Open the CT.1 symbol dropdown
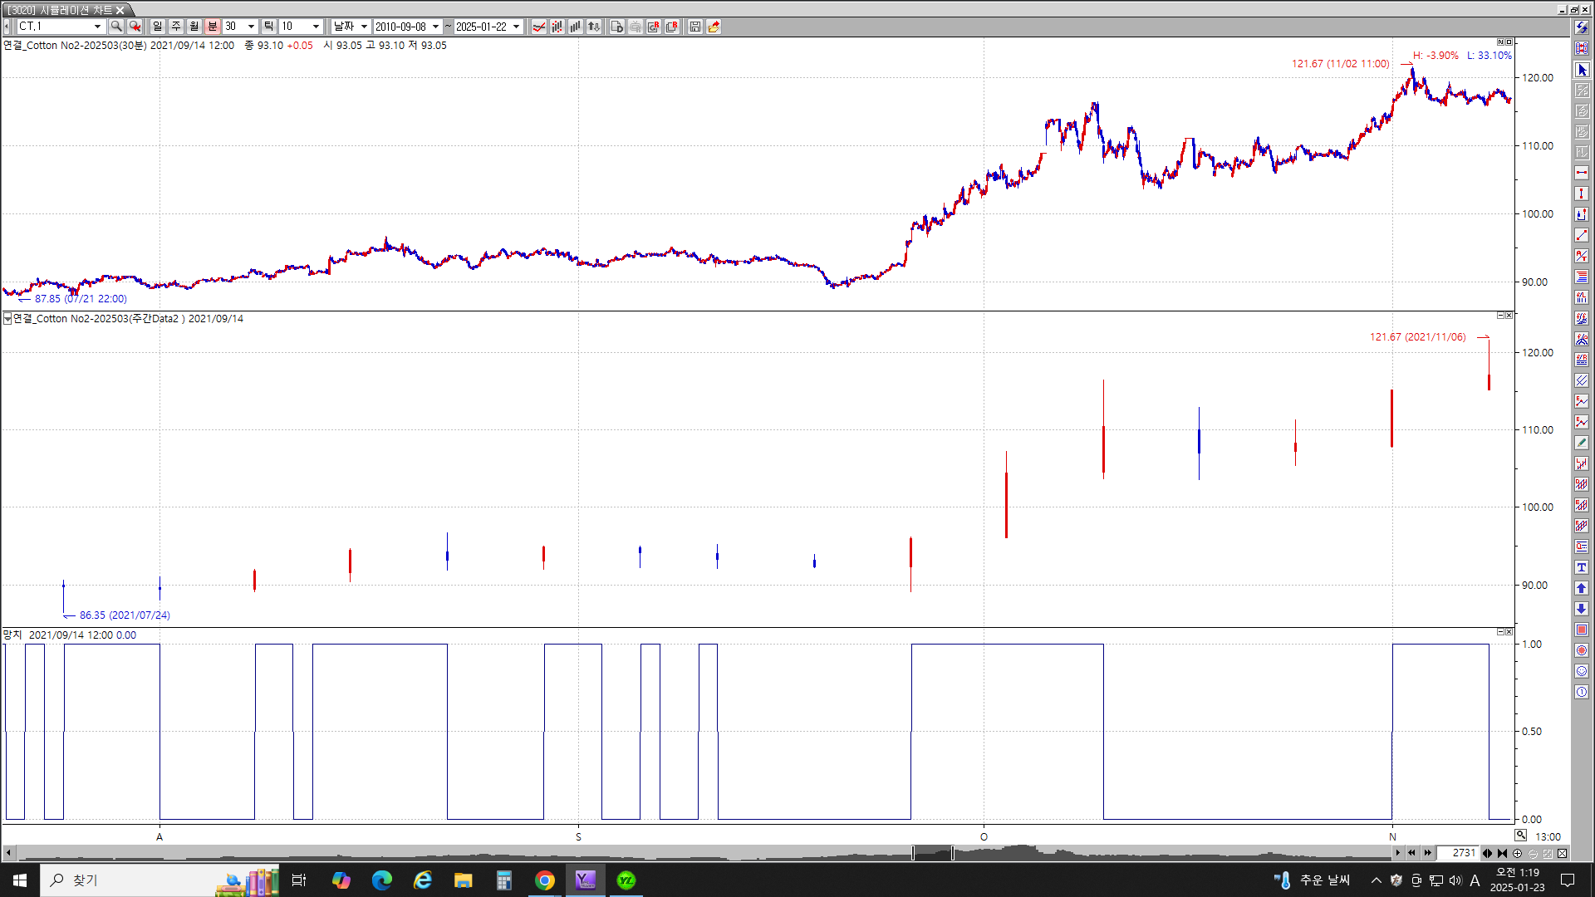The image size is (1595, 897). [x=97, y=27]
